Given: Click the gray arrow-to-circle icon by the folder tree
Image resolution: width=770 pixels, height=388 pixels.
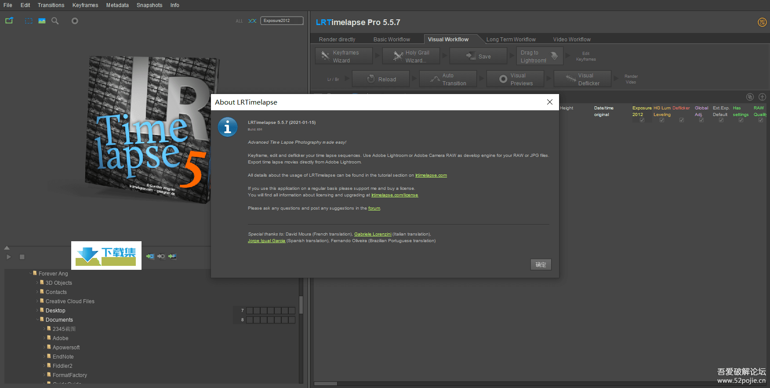Looking at the screenshot, I should (161, 256).
